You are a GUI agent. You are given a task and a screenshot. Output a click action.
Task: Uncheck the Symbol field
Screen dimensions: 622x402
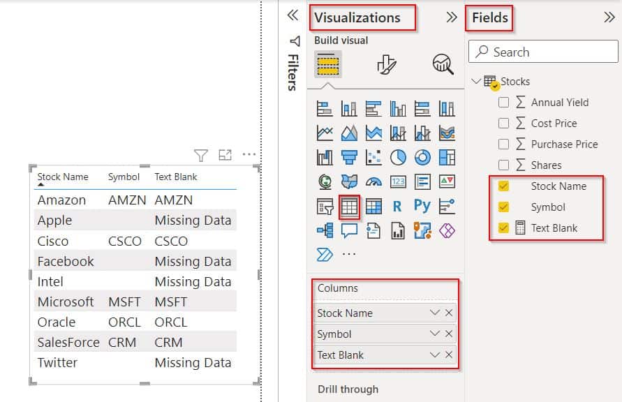503,207
